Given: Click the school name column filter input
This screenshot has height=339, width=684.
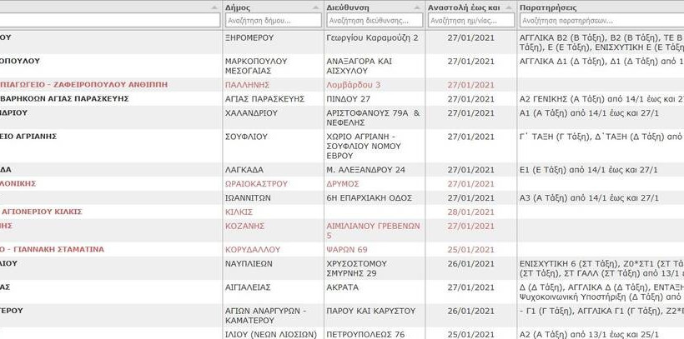Looking at the screenshot, I should (x=108, y=20).
